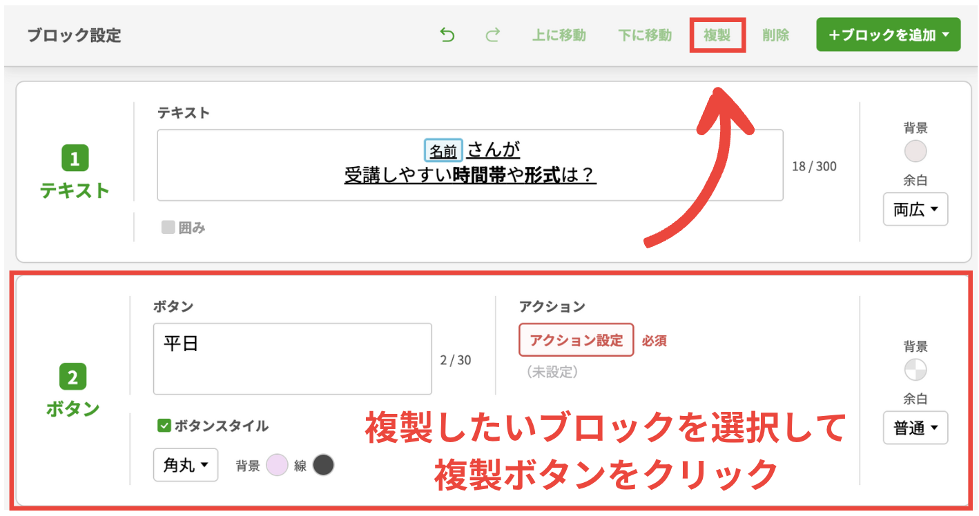Click the 名前 variable tag
Screen dimensions: 979x516
443,150
